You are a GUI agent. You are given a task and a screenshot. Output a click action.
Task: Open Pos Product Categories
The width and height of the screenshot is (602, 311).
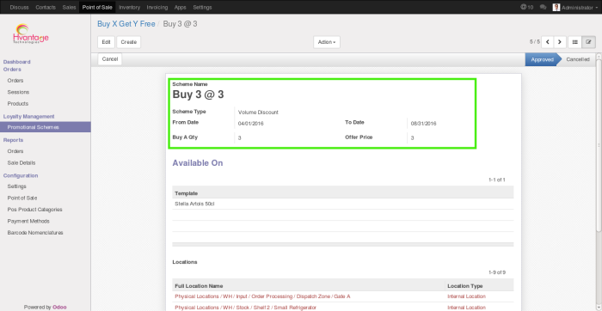[x=34, y=210]
